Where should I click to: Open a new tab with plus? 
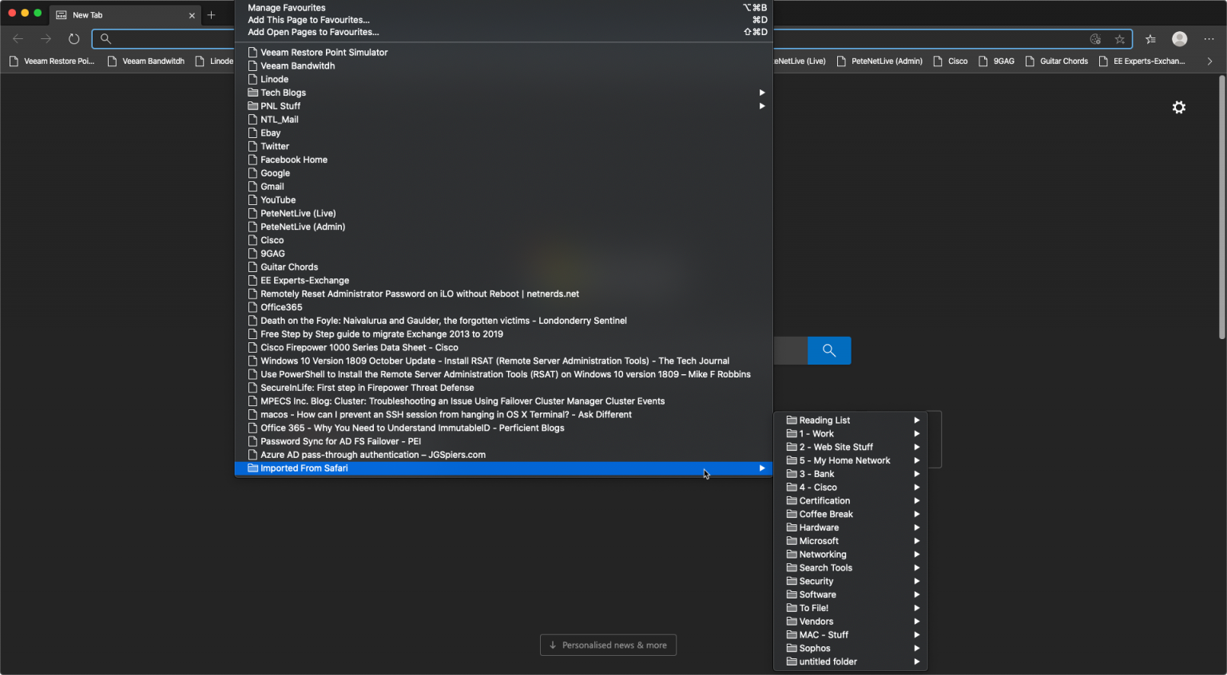[x=211, y=14]
